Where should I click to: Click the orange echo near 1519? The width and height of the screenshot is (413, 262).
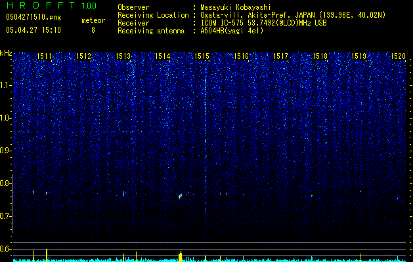click(x=360, y=191)
